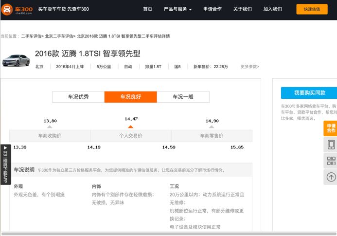This screenshot has height=236, width=337.
Task: Click the 排量1.8T text
Action: (153, 67)
